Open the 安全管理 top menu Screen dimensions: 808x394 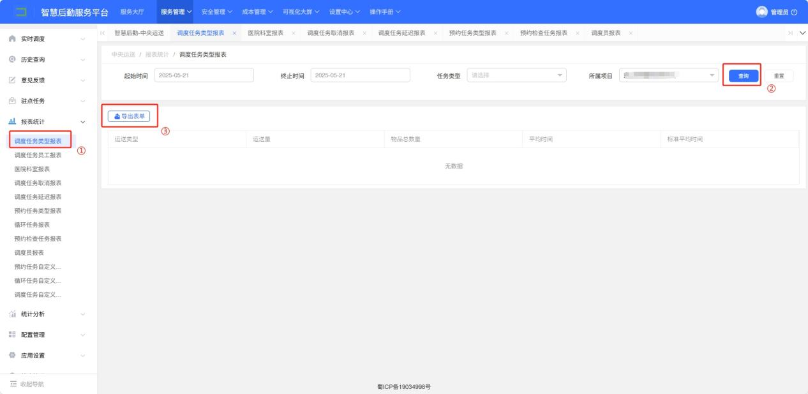click(x=216, y=11)
